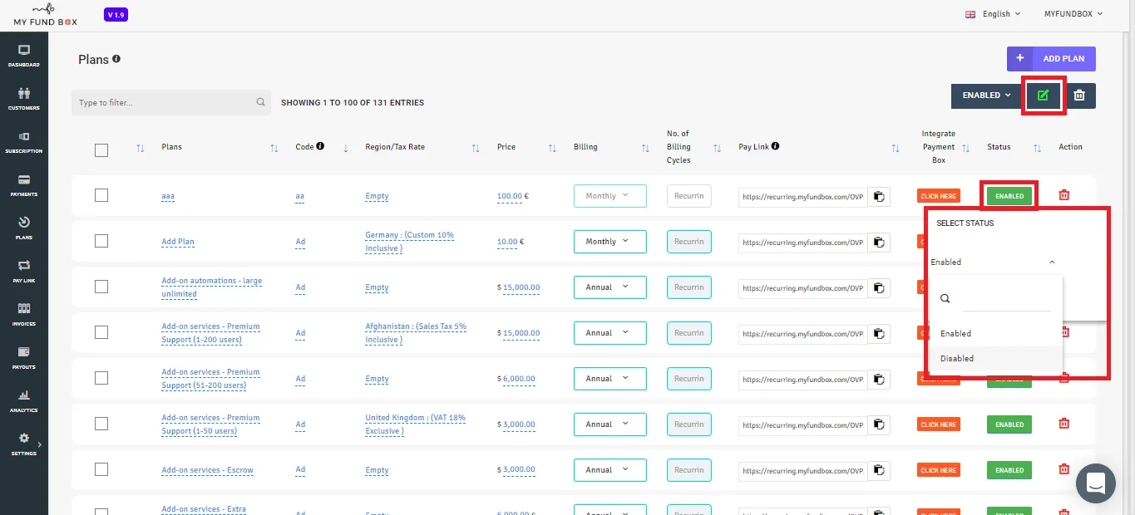Go to Customers in the sidebar

click(x=23, y=99)
